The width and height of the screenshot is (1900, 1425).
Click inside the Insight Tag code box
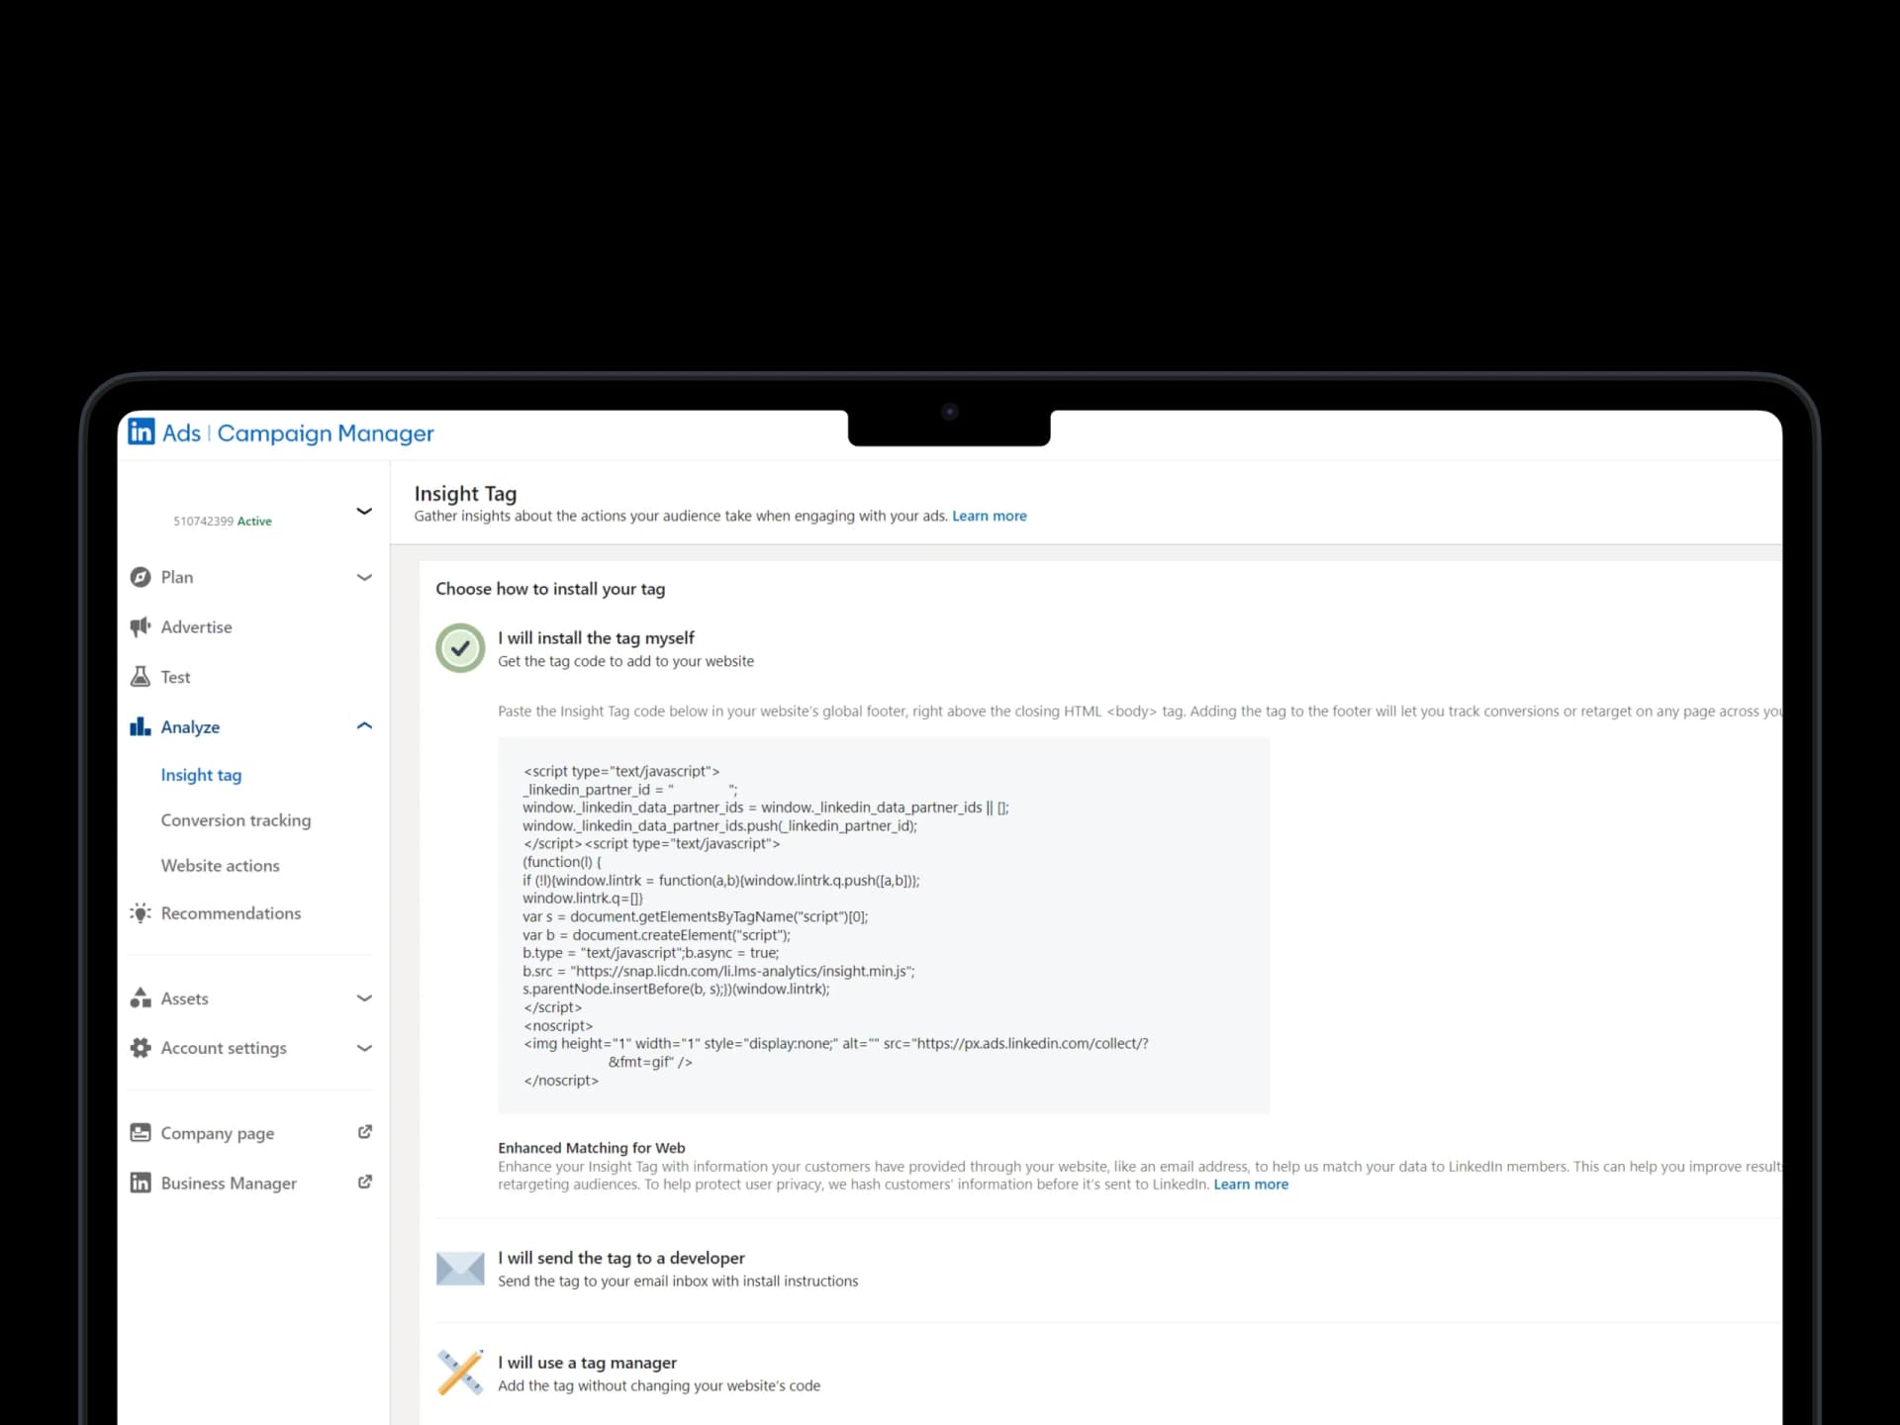tap(884, 925)
